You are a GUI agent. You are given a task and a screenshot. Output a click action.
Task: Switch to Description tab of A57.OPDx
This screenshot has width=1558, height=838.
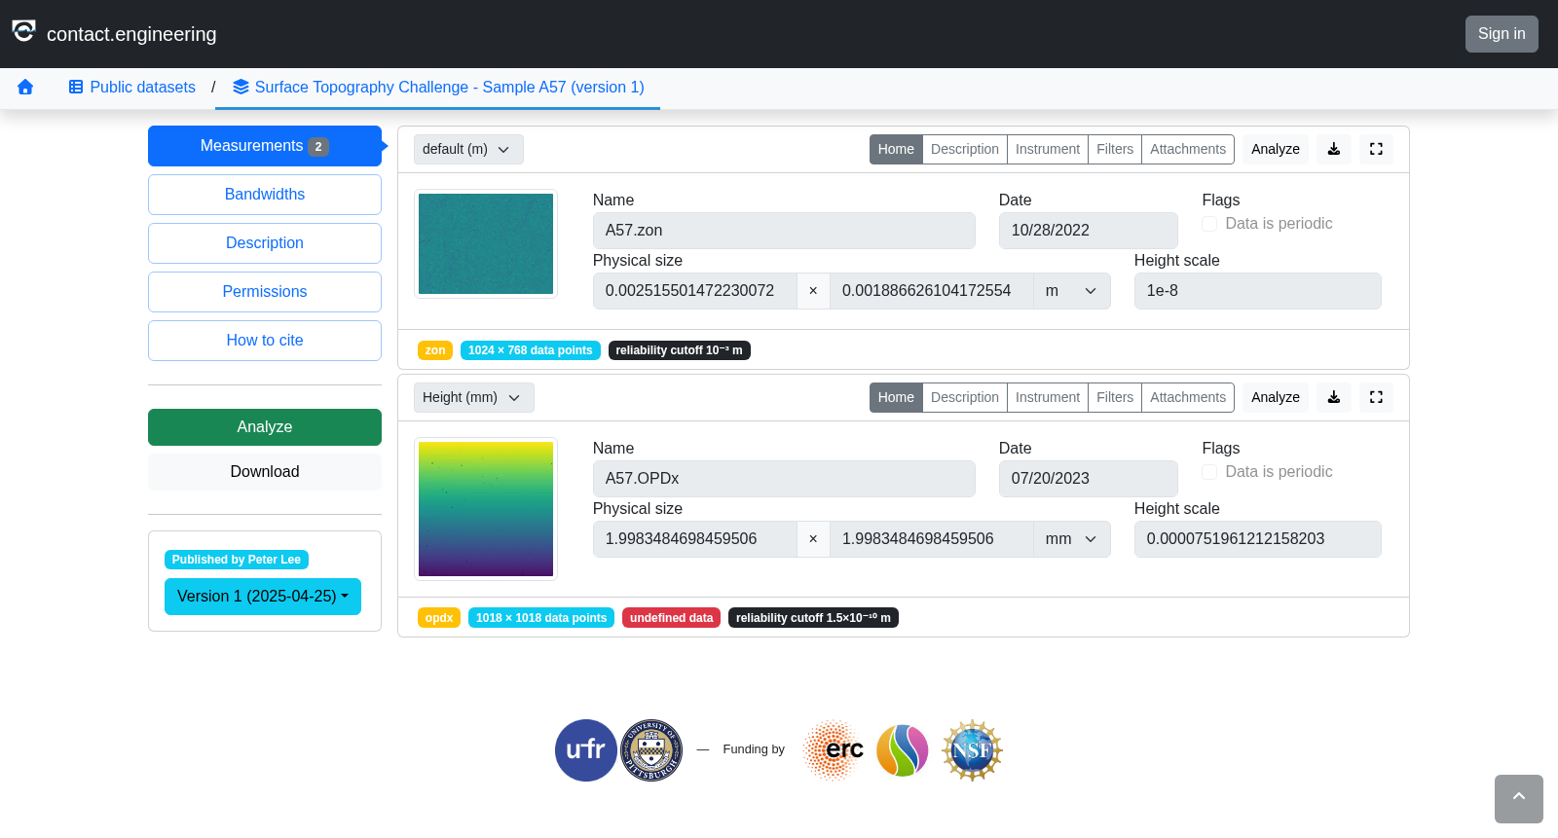point(965,397)
